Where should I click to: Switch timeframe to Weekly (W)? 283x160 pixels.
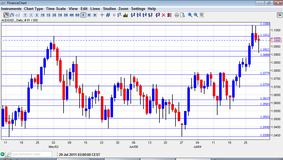click(89, 15)
